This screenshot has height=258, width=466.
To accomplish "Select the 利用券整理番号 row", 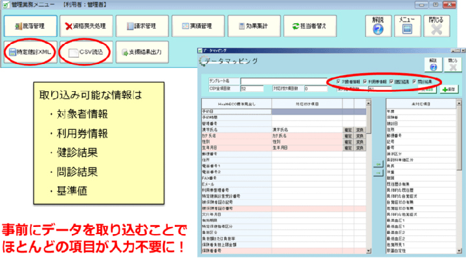I will click(284, 190).
